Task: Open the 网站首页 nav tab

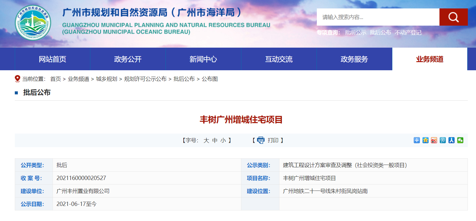Action: pos(53,59)
